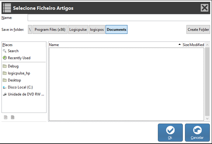Click the file list scrollbar down arrow
212x144 pixels.
[207, 118]
